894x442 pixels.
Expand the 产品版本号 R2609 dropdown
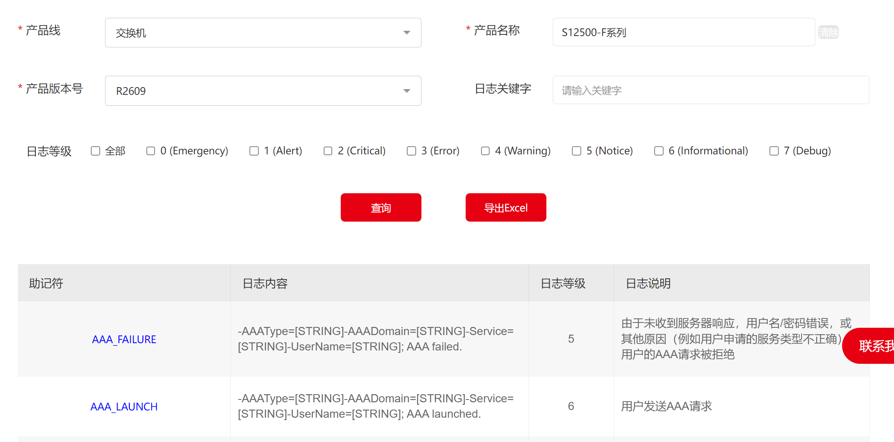(x=263, y=91)
